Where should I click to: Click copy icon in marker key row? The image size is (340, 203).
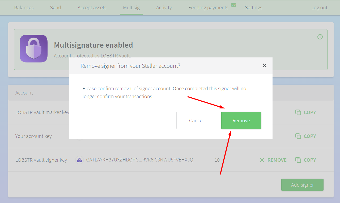point(298,112)
